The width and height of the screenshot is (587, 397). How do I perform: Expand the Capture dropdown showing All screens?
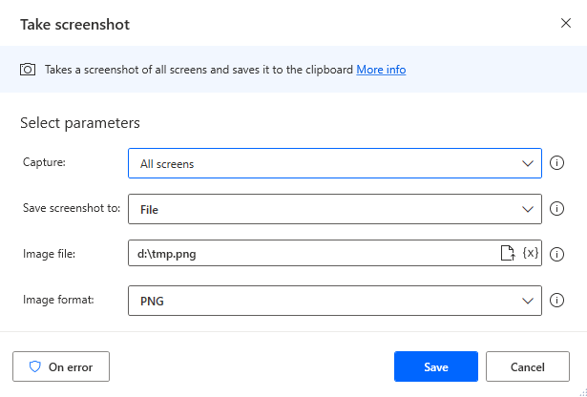tap(334, 163)
